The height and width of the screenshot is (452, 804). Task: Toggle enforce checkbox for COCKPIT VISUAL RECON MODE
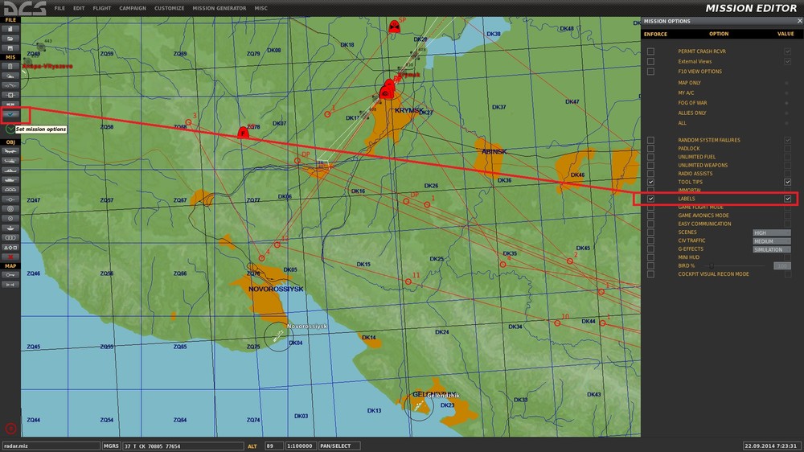coord(650,274)
